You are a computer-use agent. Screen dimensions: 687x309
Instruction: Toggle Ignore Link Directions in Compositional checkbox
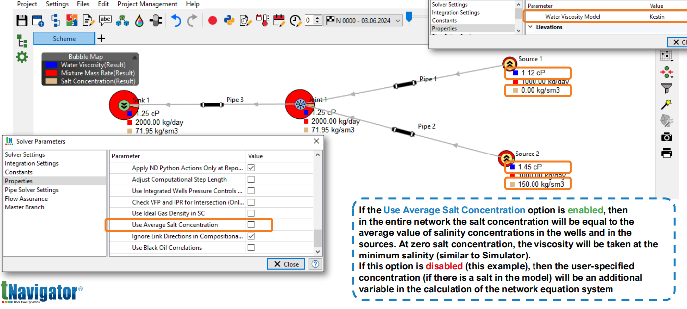pyautogui.click(x=251, y=236)
